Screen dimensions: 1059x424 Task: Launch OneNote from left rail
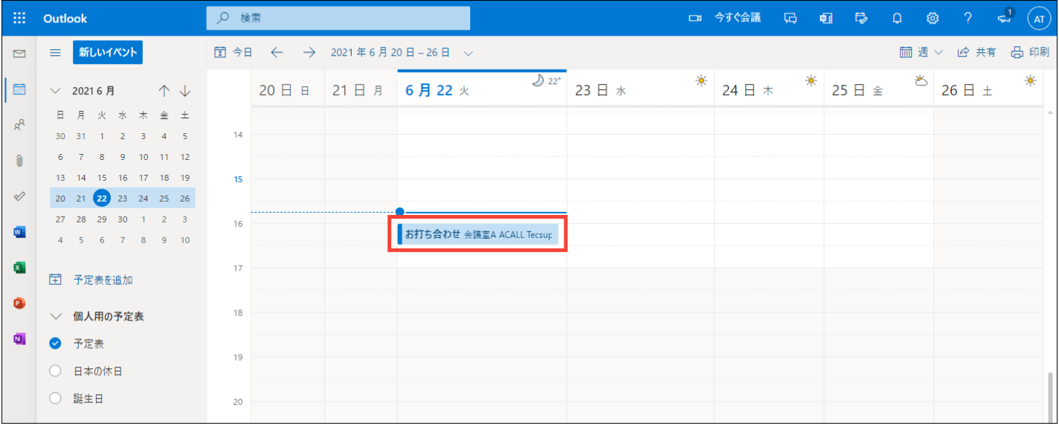[19, 338]
